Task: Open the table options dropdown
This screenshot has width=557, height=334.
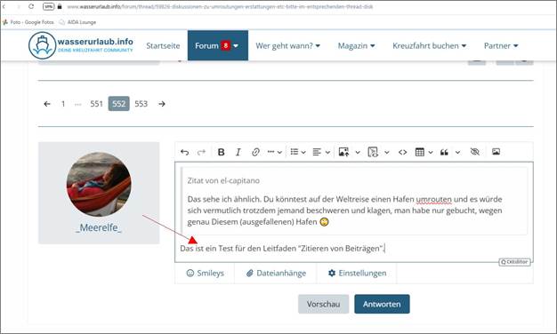Action: tap(430, 153)
